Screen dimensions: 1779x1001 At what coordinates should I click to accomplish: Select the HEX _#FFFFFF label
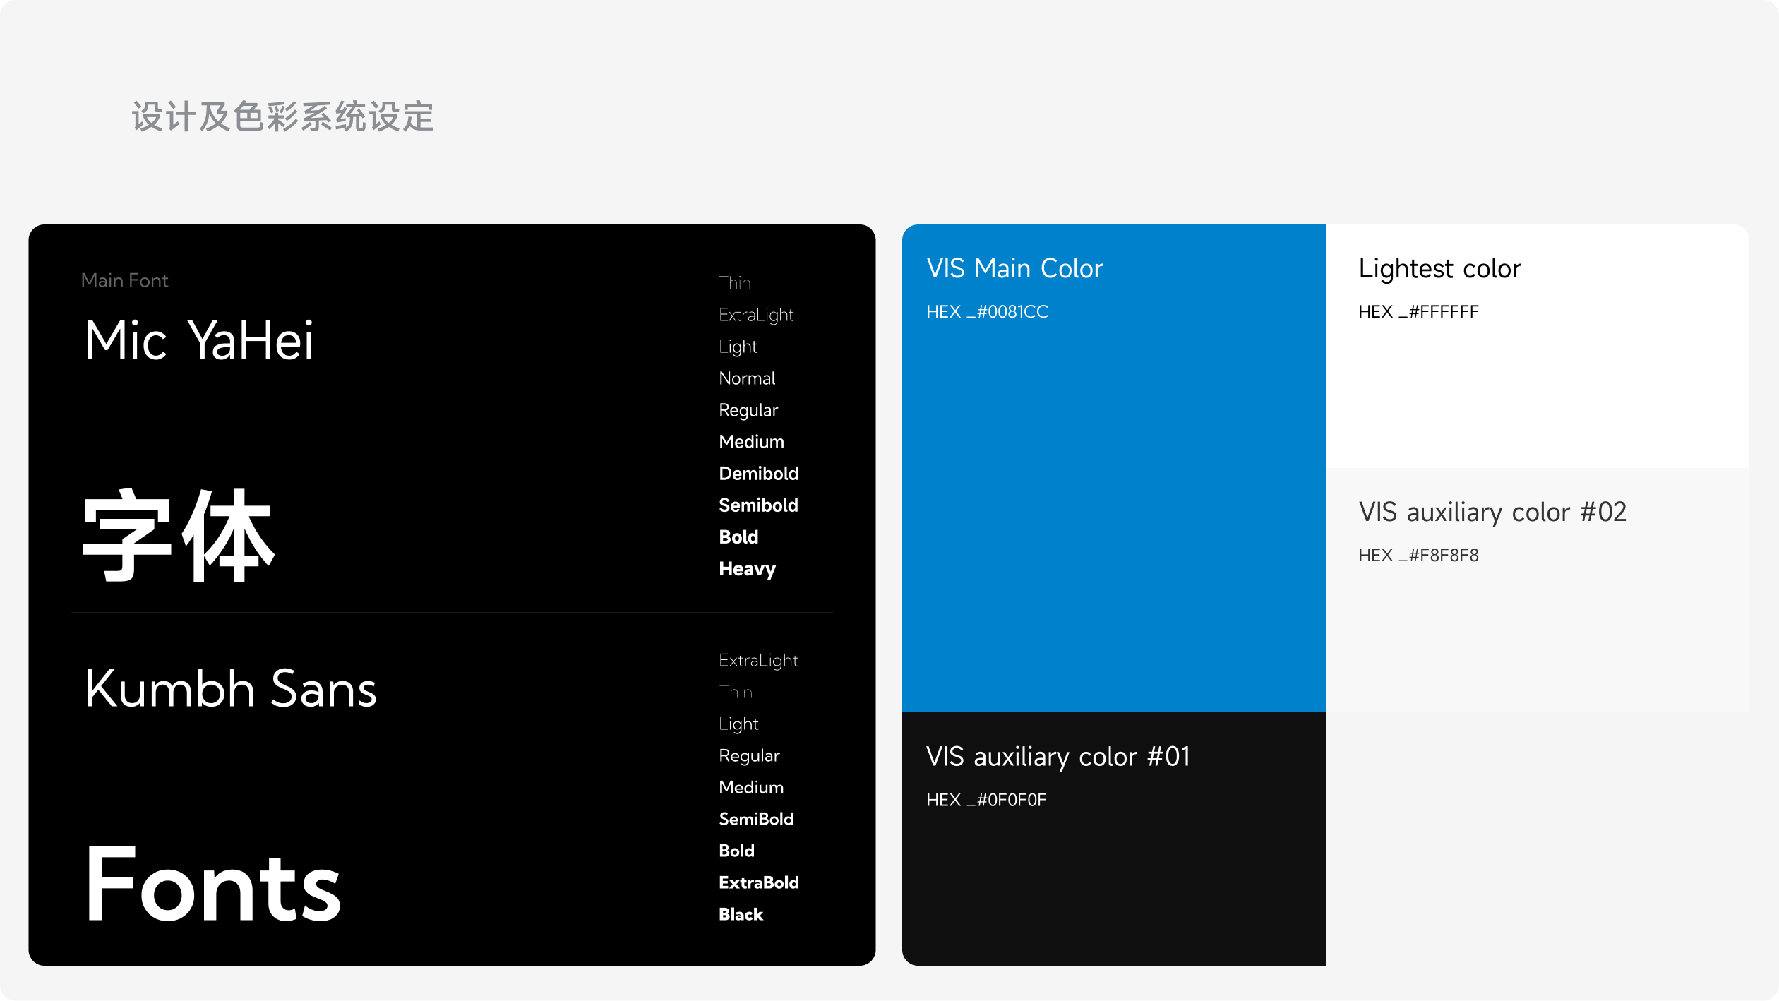coord(1418,312)
